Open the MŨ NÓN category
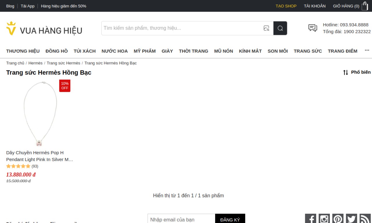This screenshot has width=372, height=223. (x=223, y=51)
